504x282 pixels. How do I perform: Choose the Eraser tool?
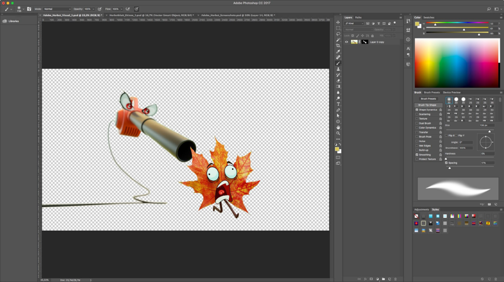click(x=338, y=81)
